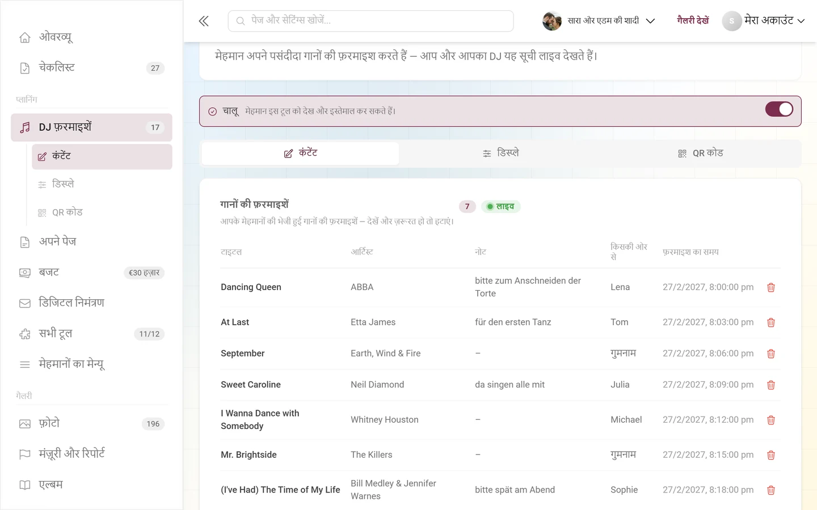The width and height of the screenshot is (817, 510).
Task: Collapse the sidebar with double-chevron icon
Action: click(204, 21)
